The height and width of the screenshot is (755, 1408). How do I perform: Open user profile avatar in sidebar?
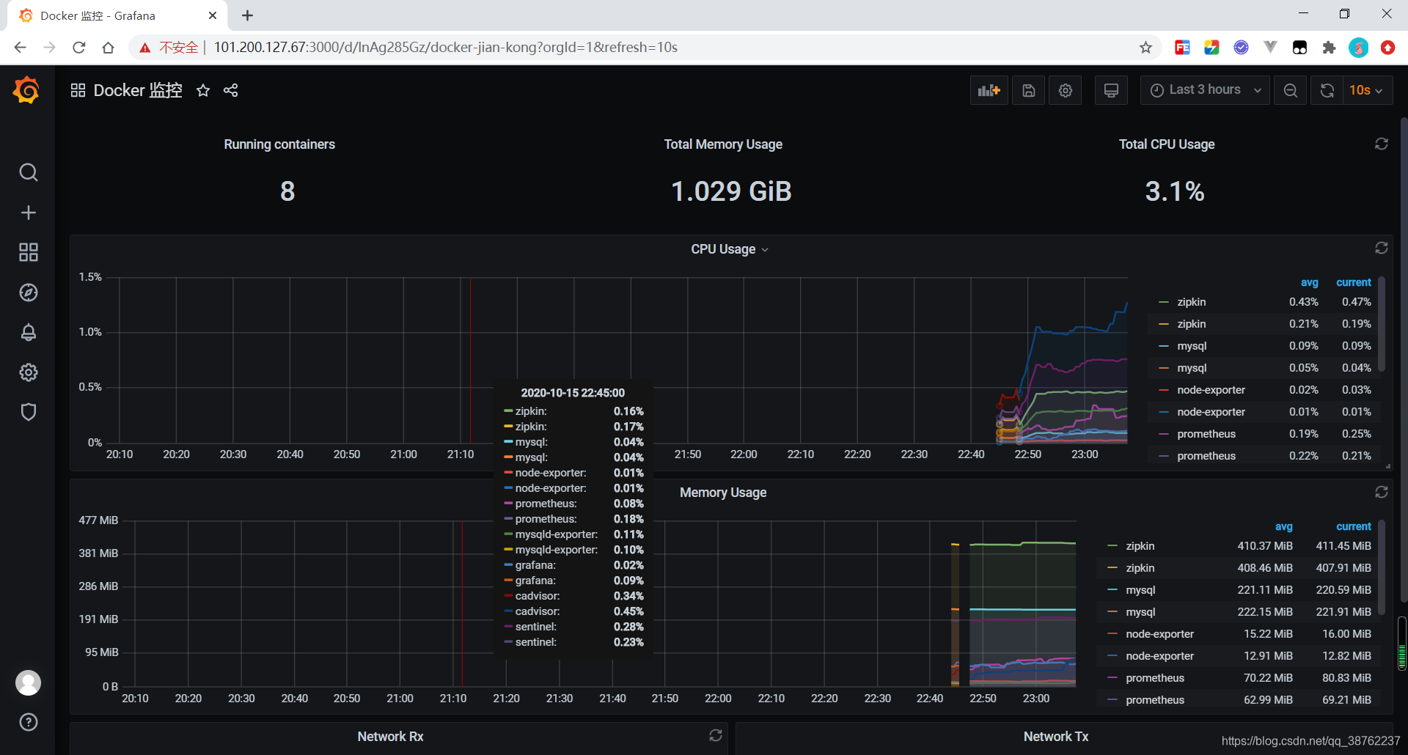point(28,682)
